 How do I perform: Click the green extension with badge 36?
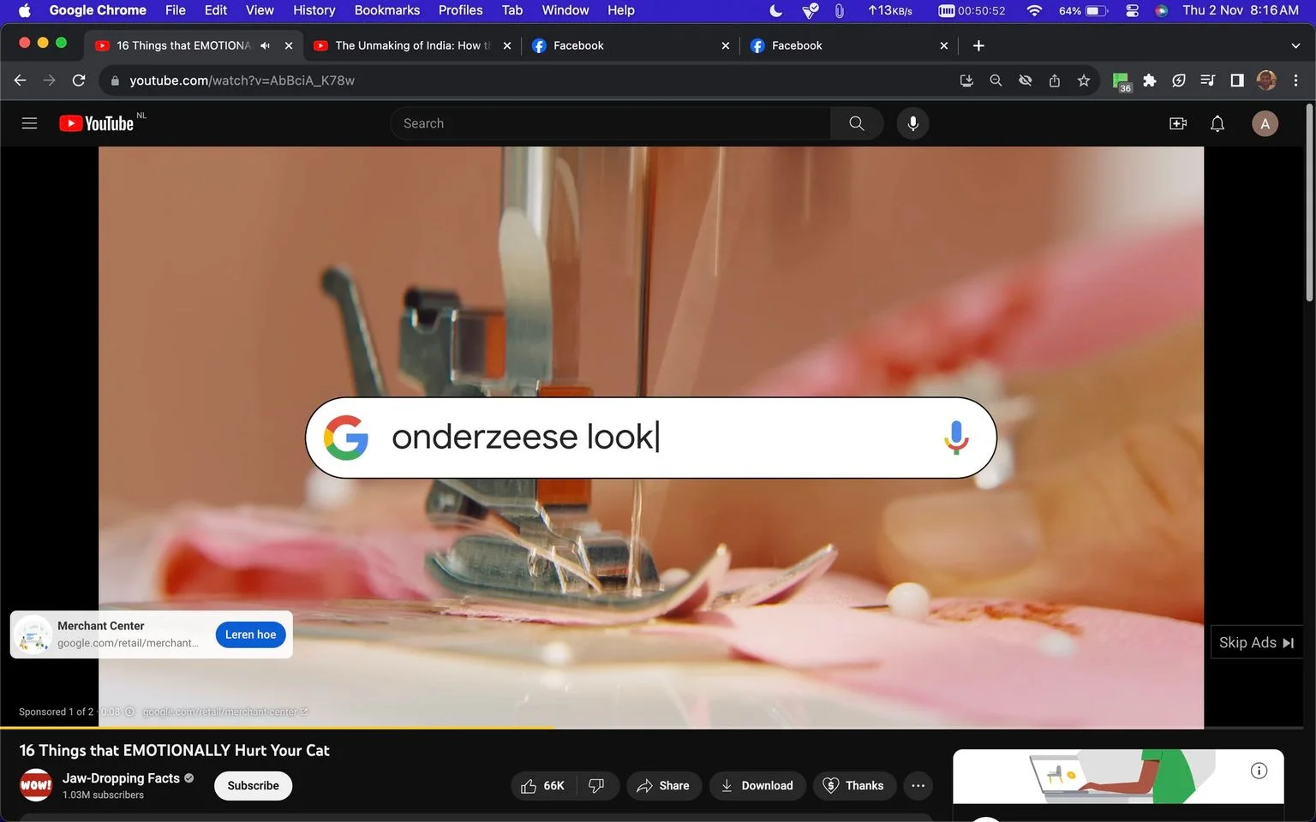(x=1122, y=81)
